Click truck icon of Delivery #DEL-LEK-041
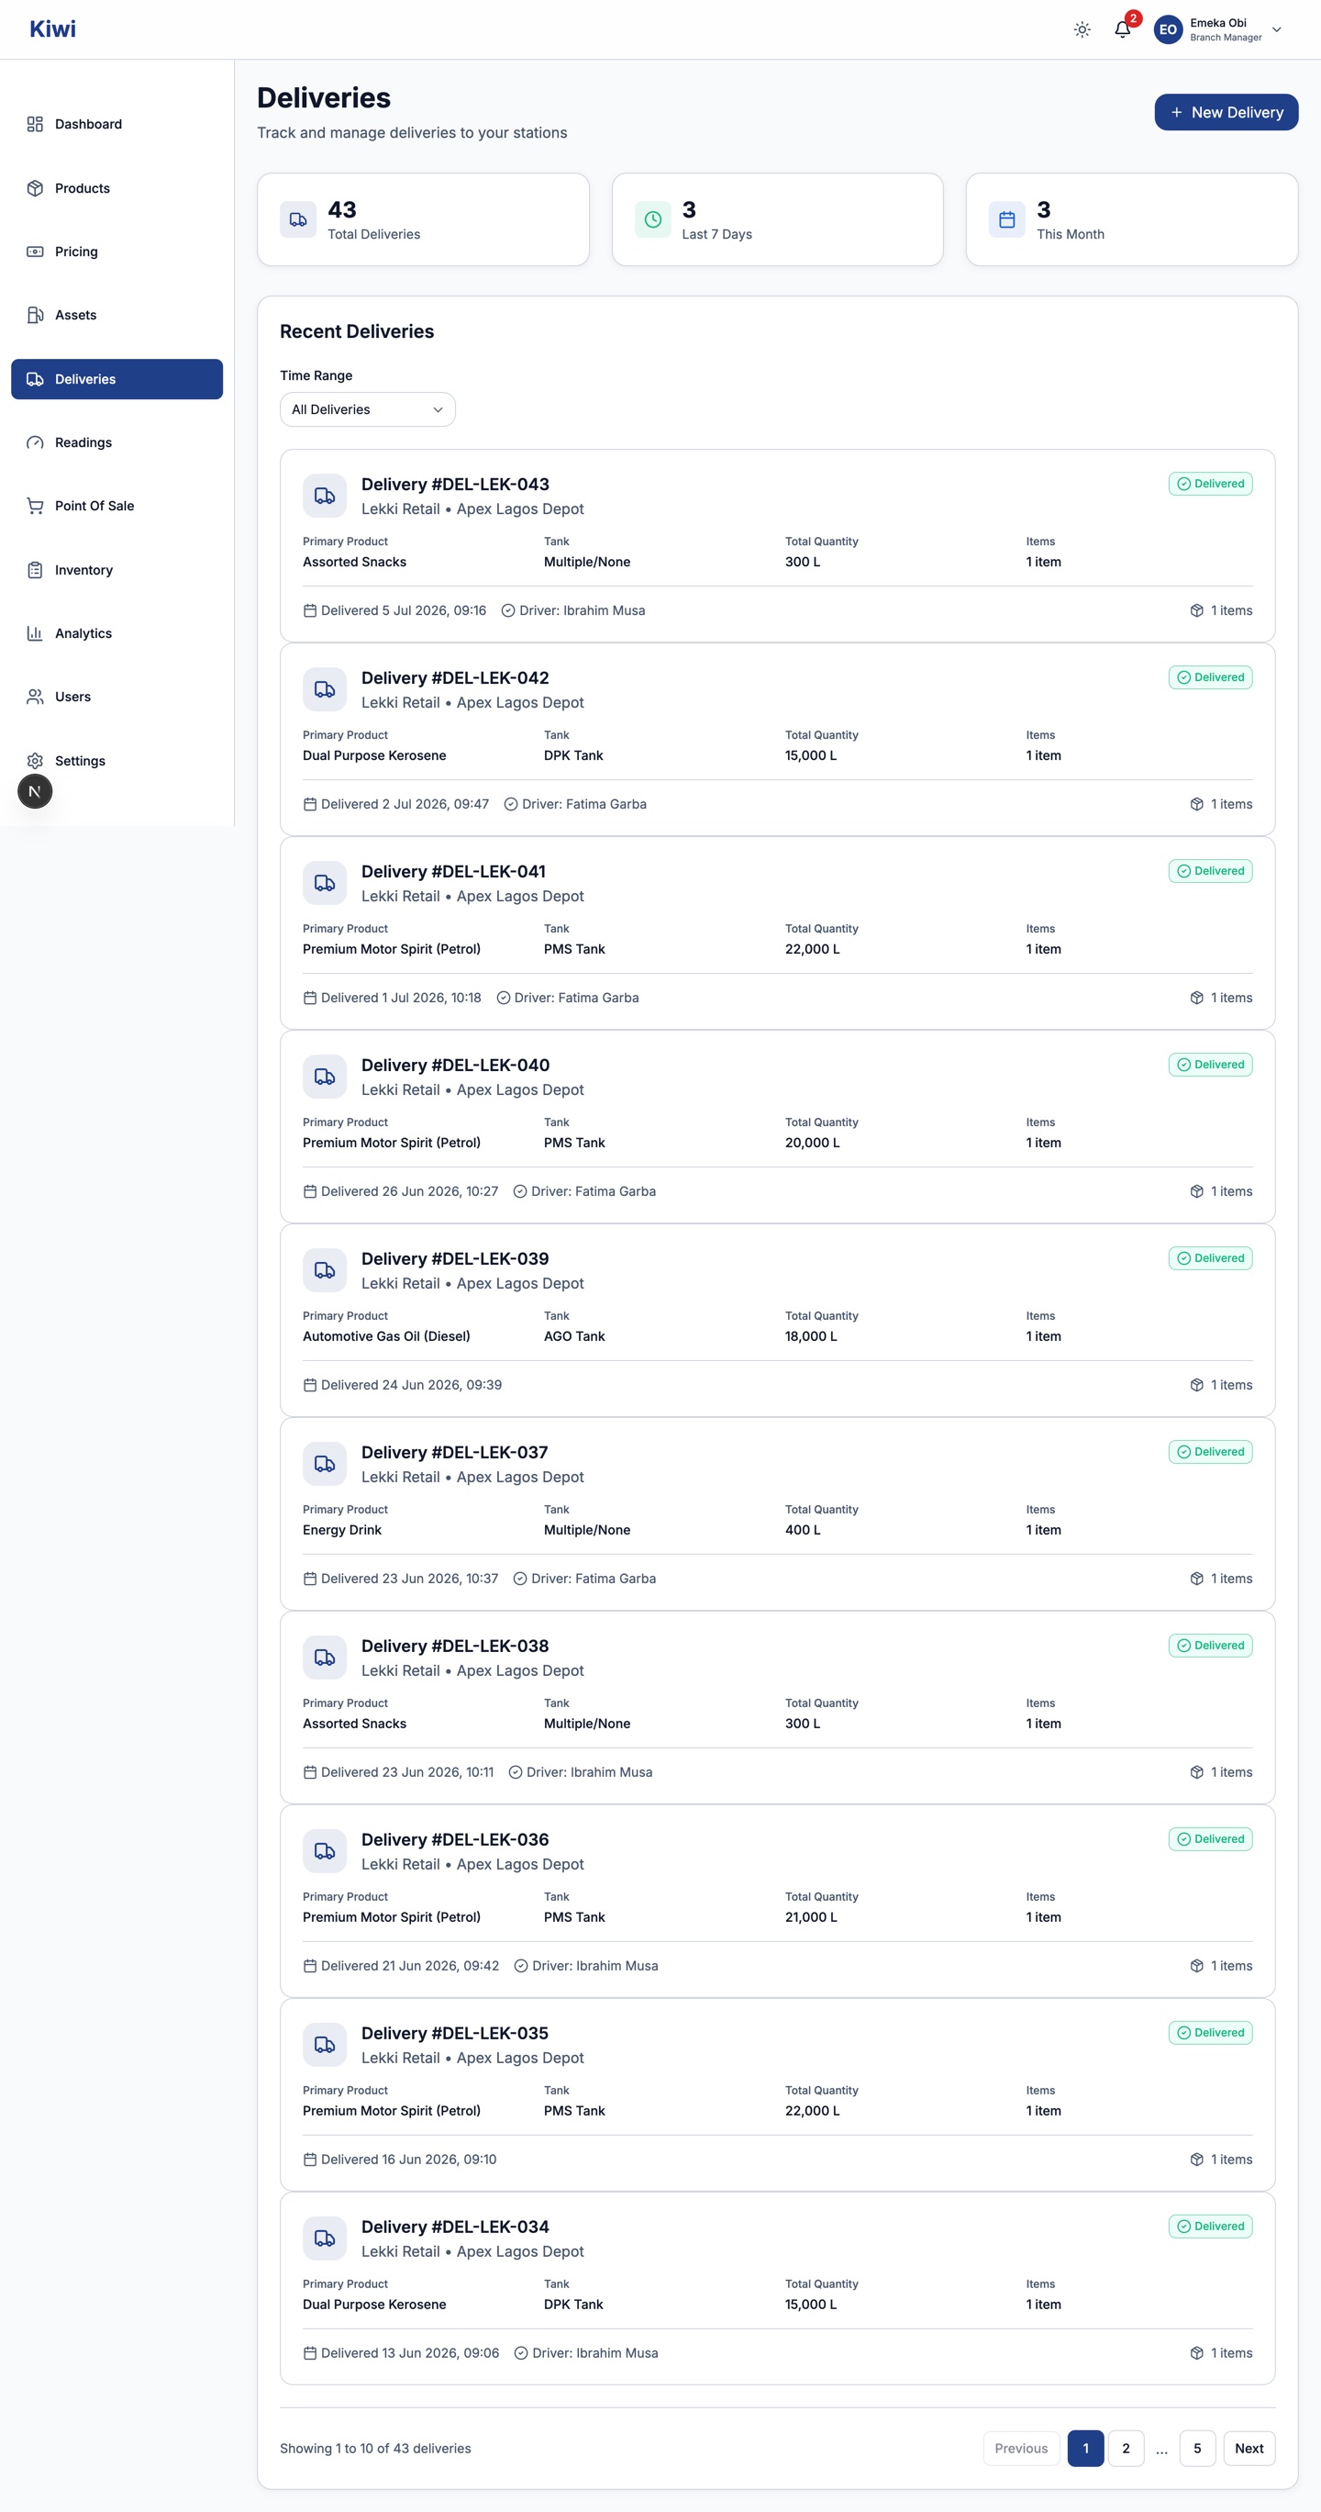Screen dimensions: 1321x2512 pyautogui.click(x=325, y=884)
